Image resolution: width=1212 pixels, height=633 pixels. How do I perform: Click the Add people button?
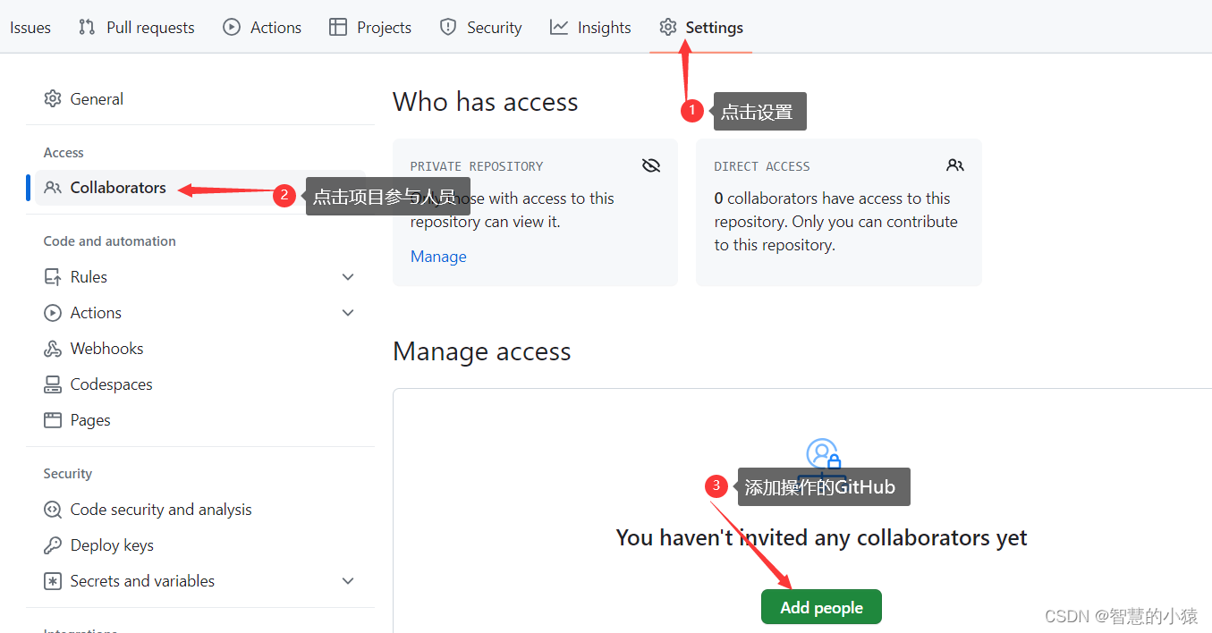(820, 606)
